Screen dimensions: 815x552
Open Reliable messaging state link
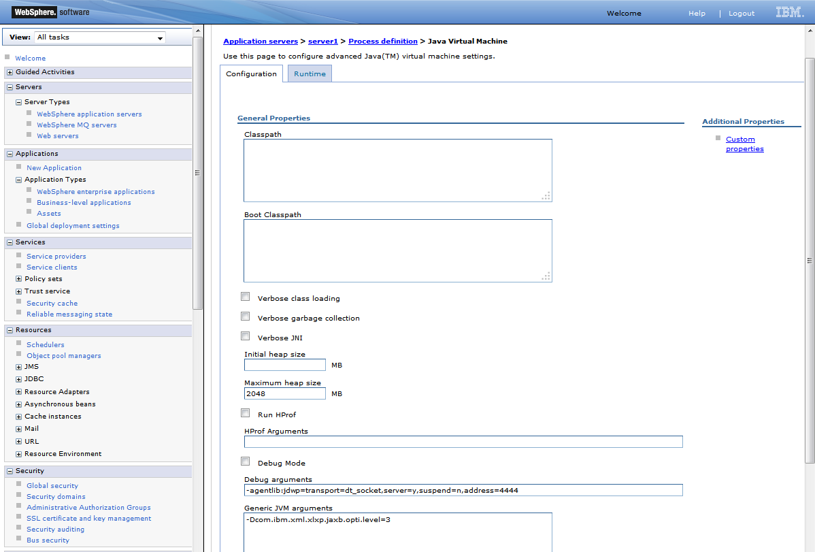tap(69, 314)
